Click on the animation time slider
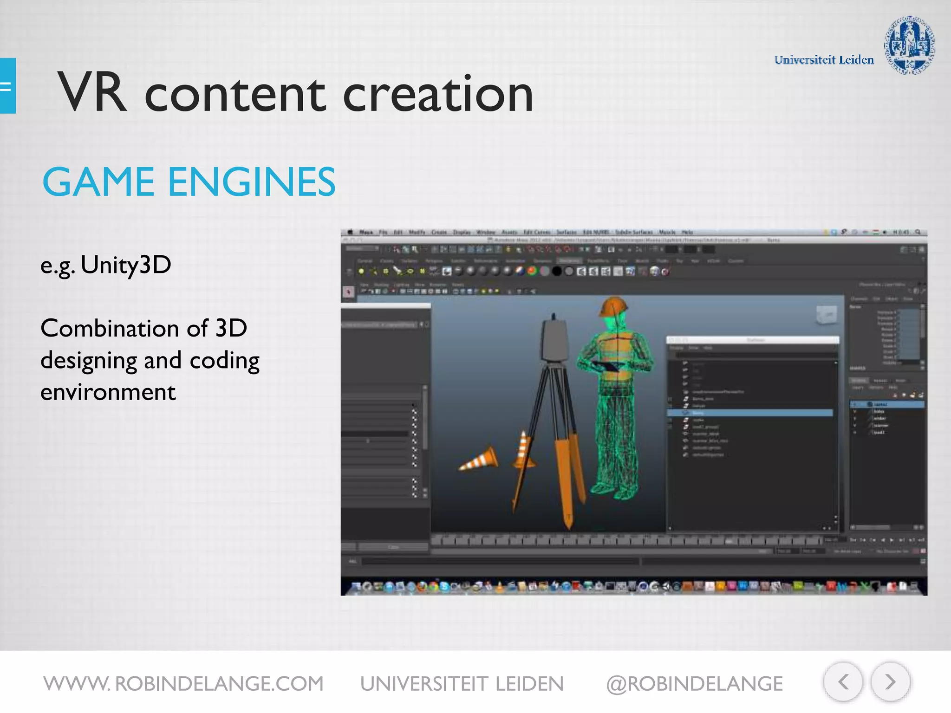Screen dimensions: 951x713 627,541
